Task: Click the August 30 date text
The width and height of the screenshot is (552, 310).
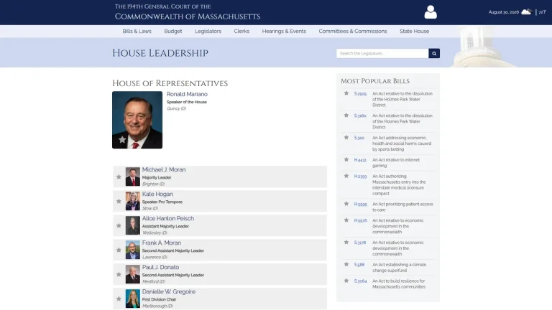Action: (x=503, y=12)
